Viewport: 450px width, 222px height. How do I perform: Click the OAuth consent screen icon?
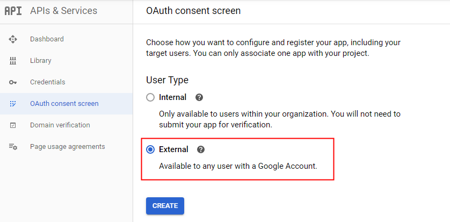pyautogui.click(x=13, y=104)
